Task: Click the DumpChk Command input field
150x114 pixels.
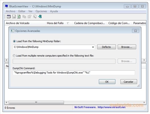Action: (74, 73)
